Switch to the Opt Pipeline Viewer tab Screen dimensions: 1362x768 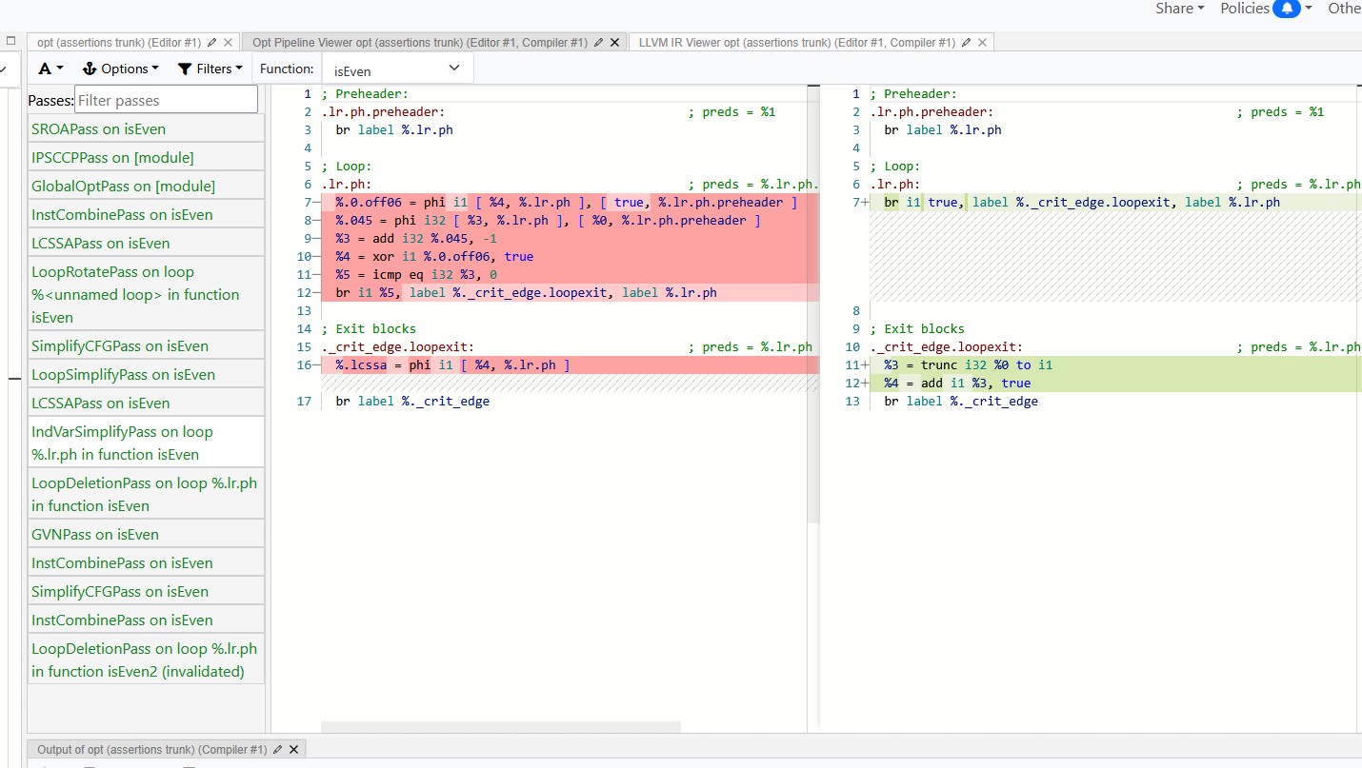[x=420, y=43]
